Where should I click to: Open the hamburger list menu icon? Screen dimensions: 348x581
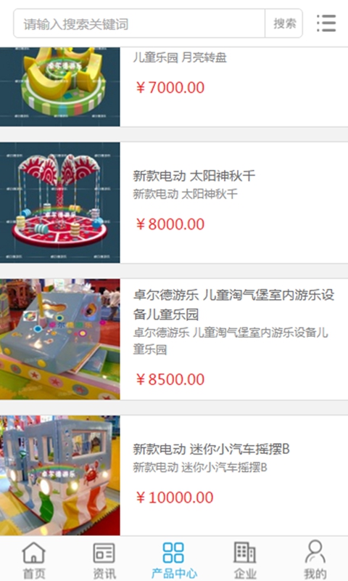pyautogui.click(x=326, y=23)
